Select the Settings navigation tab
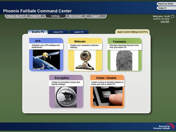Image resolution: width=176 pixels, height=132 pixels. point(56,16)
